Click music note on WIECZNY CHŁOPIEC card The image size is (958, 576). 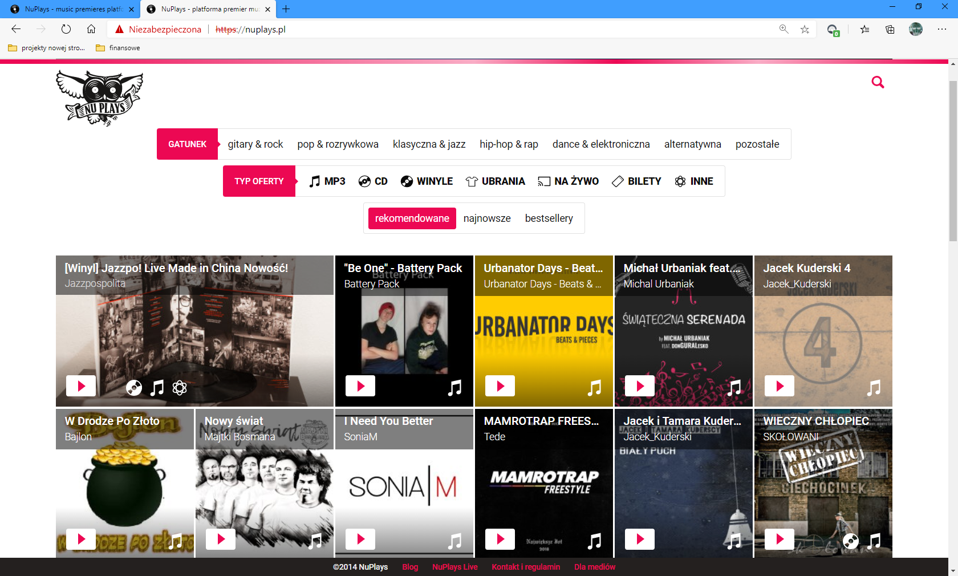pyautogui.click(x=874, y=541)
